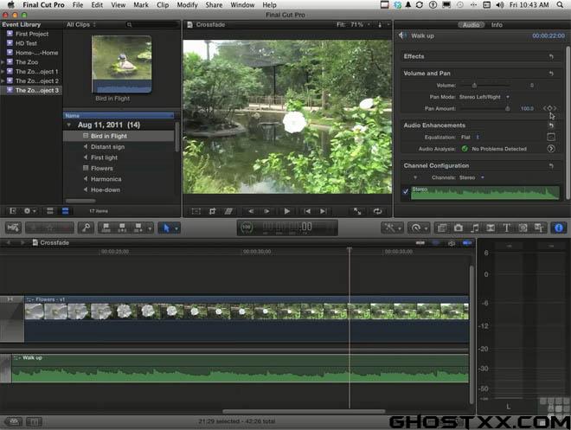This screenshot has width=571, height=430.
Task: Open the Event Browser gear action menu
Action: tap(29, 211)
